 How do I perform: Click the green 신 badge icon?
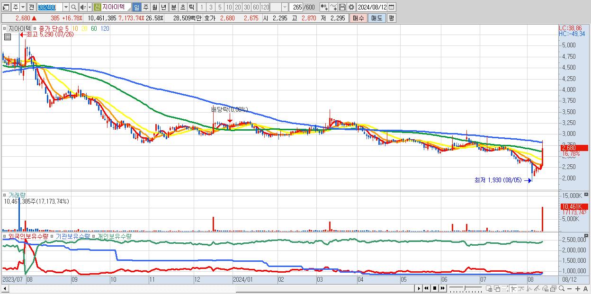pos(97,7)
